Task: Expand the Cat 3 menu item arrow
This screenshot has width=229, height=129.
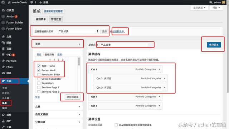Action: pyautogui.click(x=165, y=88)
